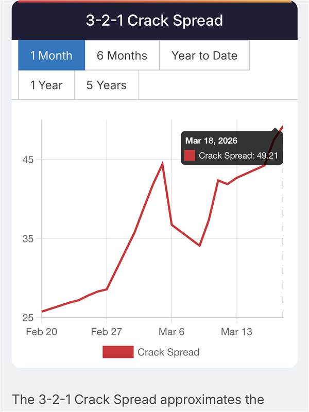
Task: Click the Feb 27 x-axis label
Action: coord(107,332)
